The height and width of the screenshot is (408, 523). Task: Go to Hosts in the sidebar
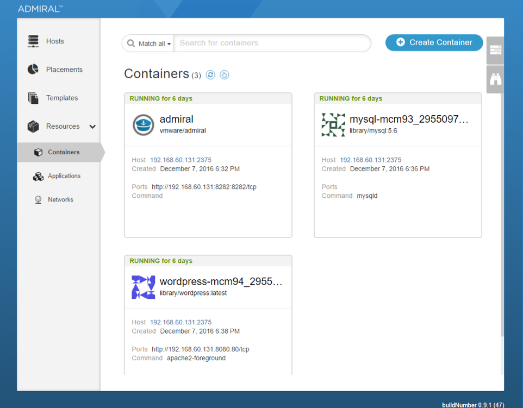pyautogui.click(x=55, y=41)
